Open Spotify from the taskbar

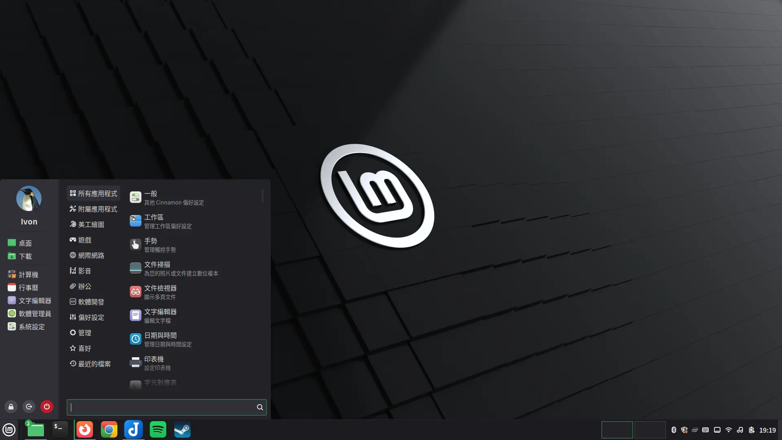click(x=158, y=429)
